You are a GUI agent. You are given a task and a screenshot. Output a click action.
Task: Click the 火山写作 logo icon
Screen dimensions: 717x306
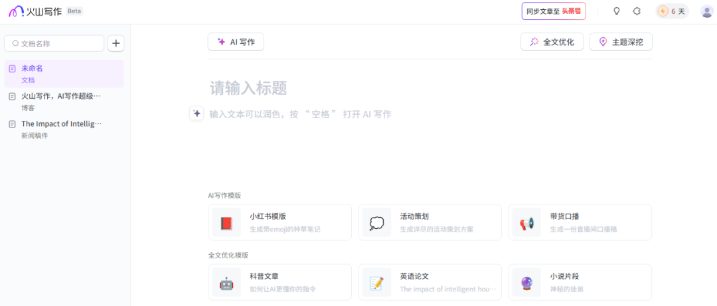pos(16,11)
